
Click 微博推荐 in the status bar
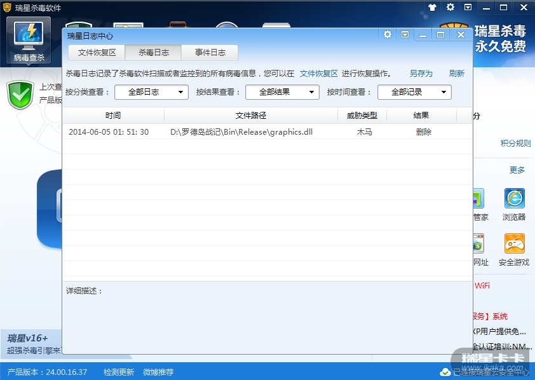pos(158,372)
